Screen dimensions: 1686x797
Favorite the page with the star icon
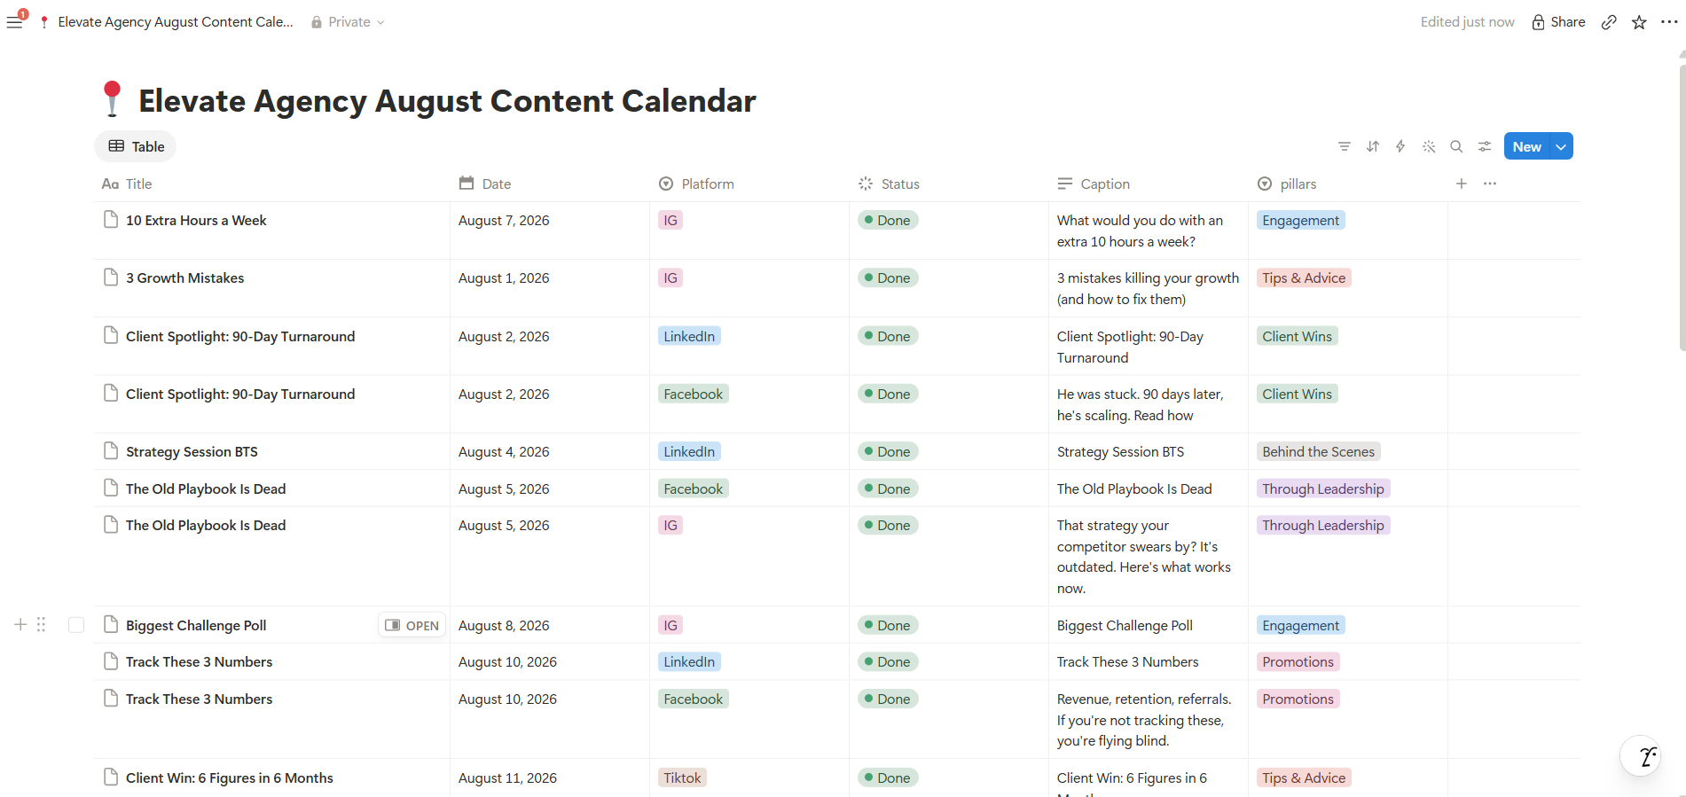[1639, 22]
